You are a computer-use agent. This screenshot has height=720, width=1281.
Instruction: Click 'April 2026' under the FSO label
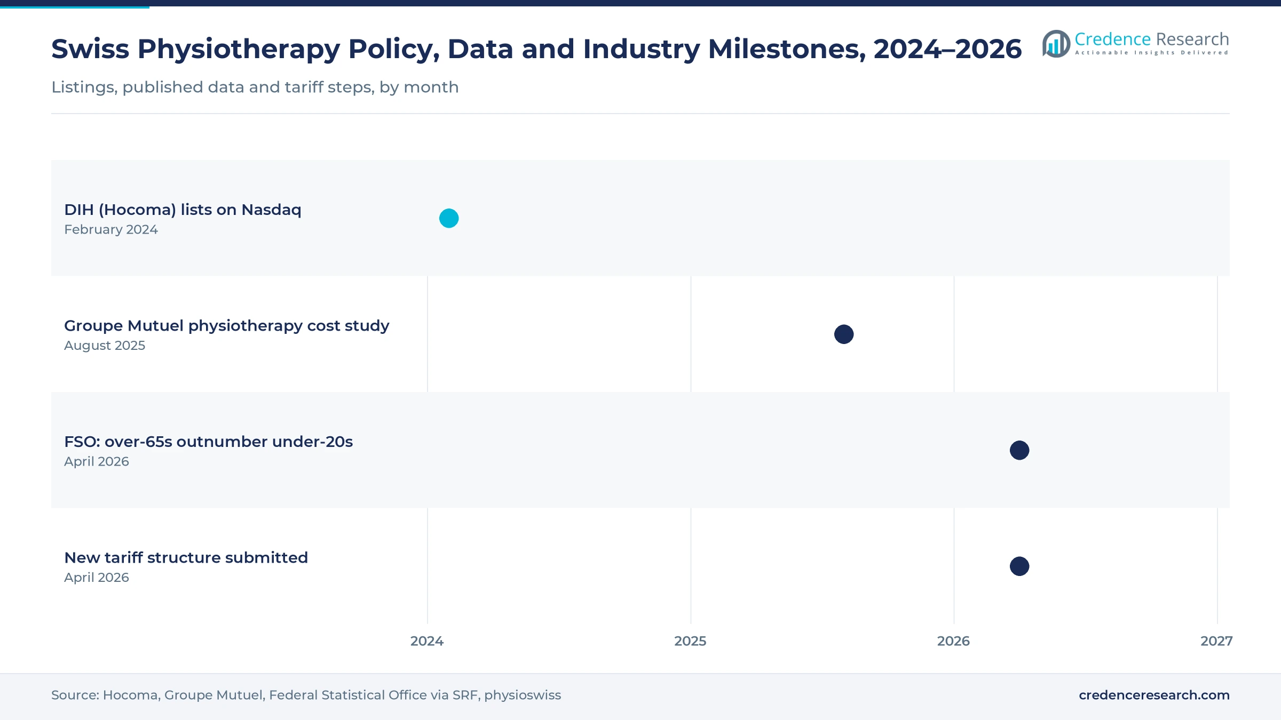click(97, 461)
